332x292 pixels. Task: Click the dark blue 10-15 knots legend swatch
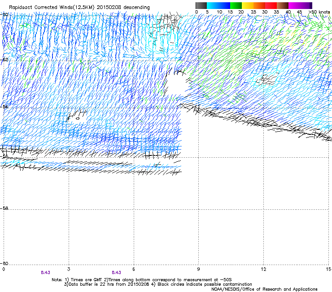(224, 5)
